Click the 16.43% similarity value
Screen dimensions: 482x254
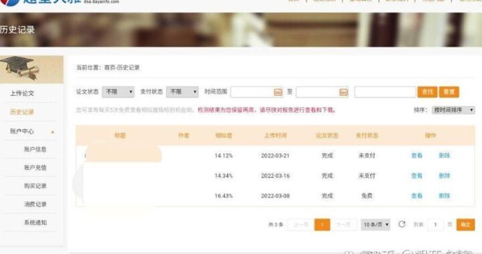point(224,196)
